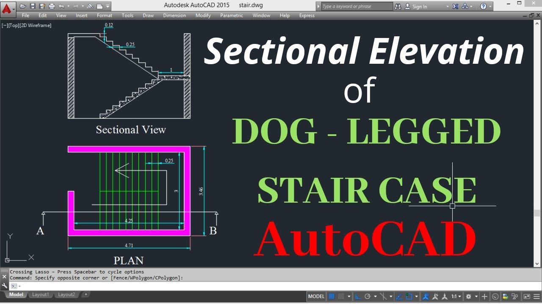This screenshot has width=542, height=304.
Task: Open the Redo history dropdown arrow
Action: pos(83,6)
